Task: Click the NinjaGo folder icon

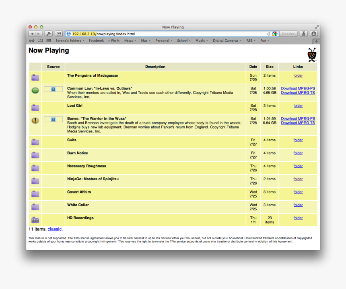Action: [35, 181]
